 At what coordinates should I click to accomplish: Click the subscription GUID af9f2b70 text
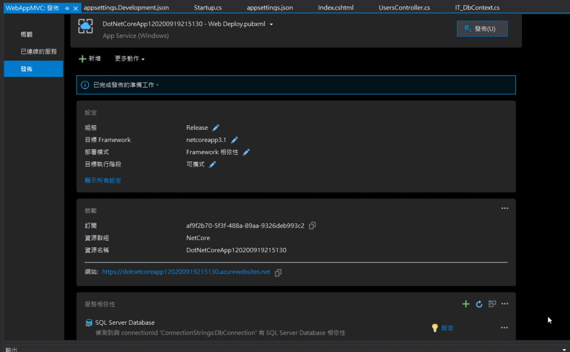(x=245, y=226)
